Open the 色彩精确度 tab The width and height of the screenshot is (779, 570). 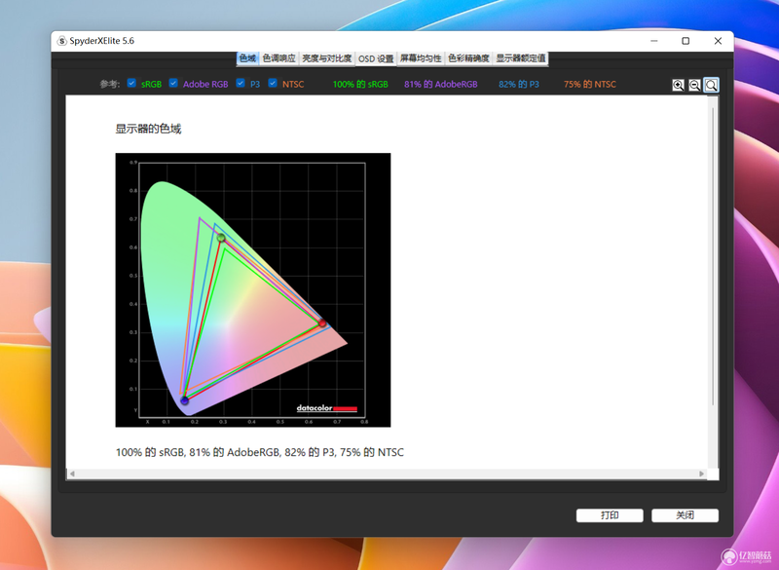click(x=468, y=58)
